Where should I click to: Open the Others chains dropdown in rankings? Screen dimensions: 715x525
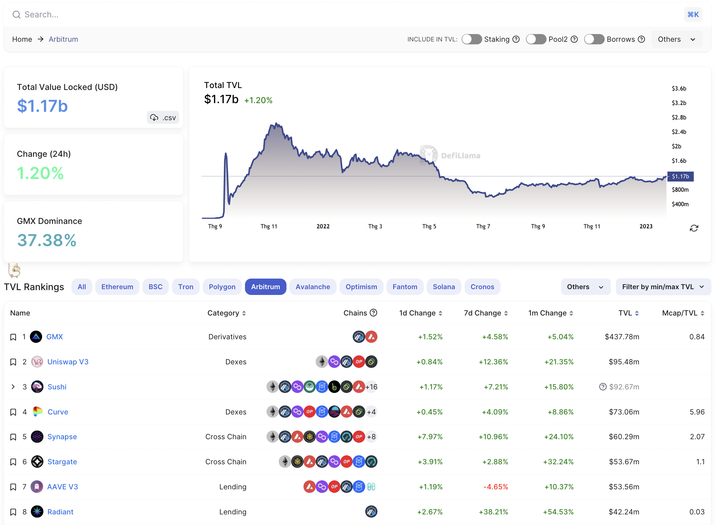[585, 287]
